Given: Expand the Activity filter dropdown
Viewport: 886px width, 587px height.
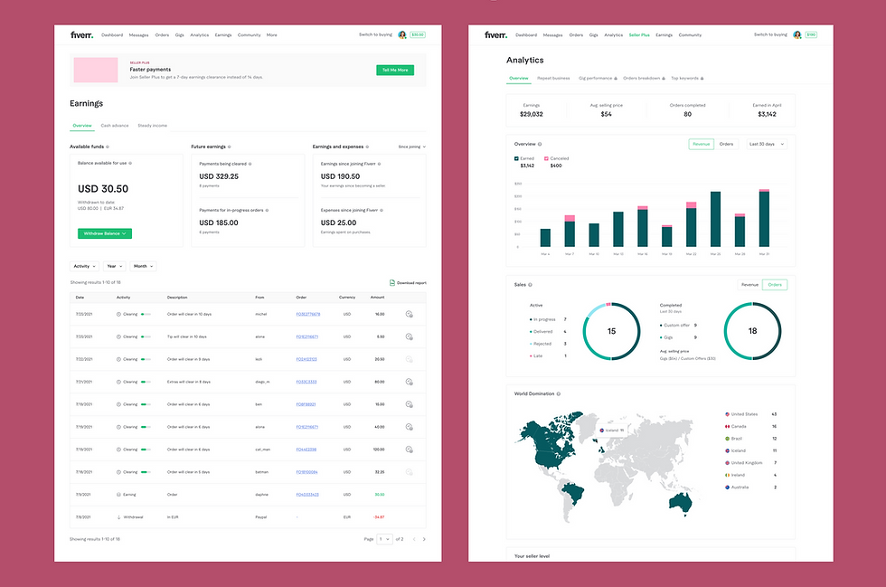Looking at the screenshot, I should click(x=84, y=266).
